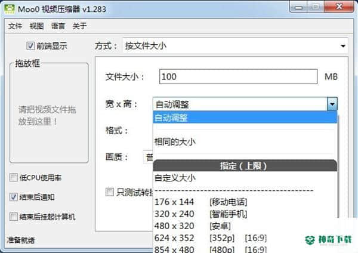Open the 文件 menu

click(15, 26)
